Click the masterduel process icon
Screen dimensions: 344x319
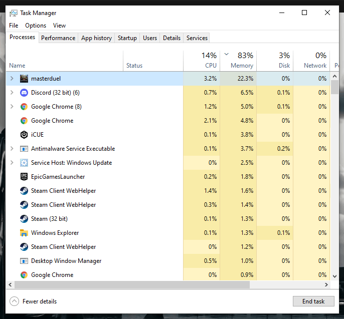tap(24, 79)
